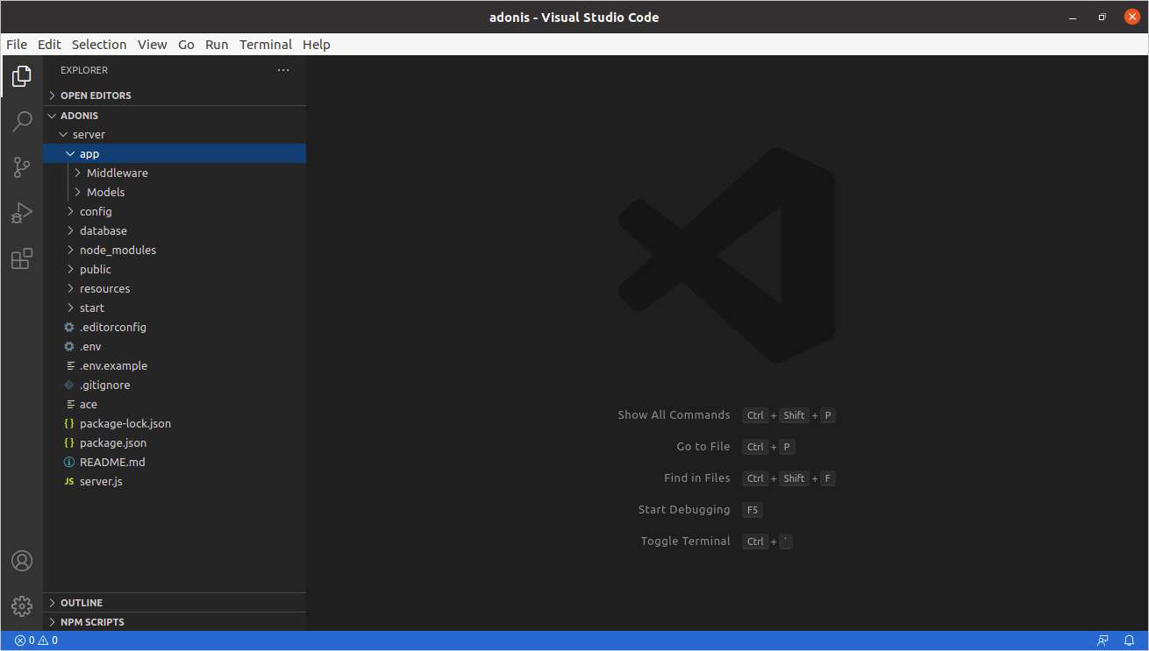Click the Find in Files label
The width and height of the screenshot is (1149, 651).
click(697, 478)
